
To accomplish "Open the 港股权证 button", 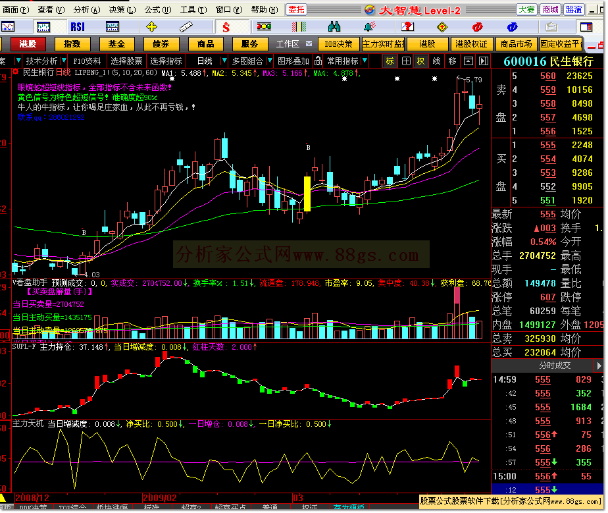I will coord(471,44).
